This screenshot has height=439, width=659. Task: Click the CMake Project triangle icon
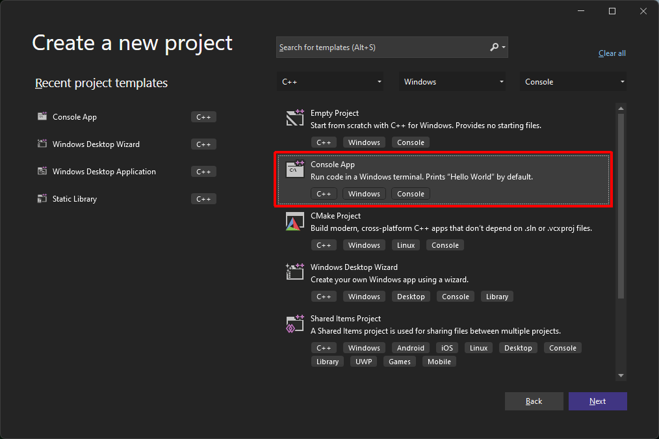295,221
